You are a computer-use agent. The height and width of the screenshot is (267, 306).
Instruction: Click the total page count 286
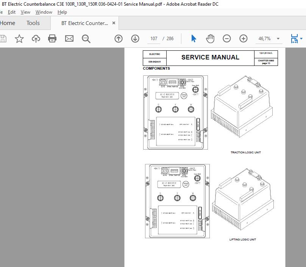(x=170, y=39)
